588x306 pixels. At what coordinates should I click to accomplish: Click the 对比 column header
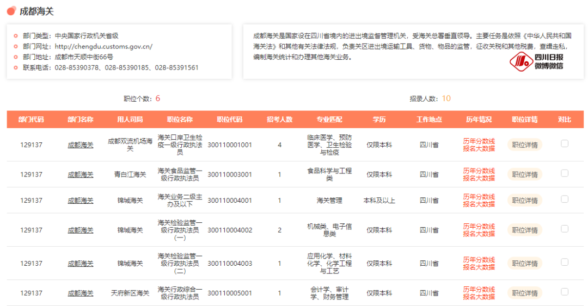[565, 120]
